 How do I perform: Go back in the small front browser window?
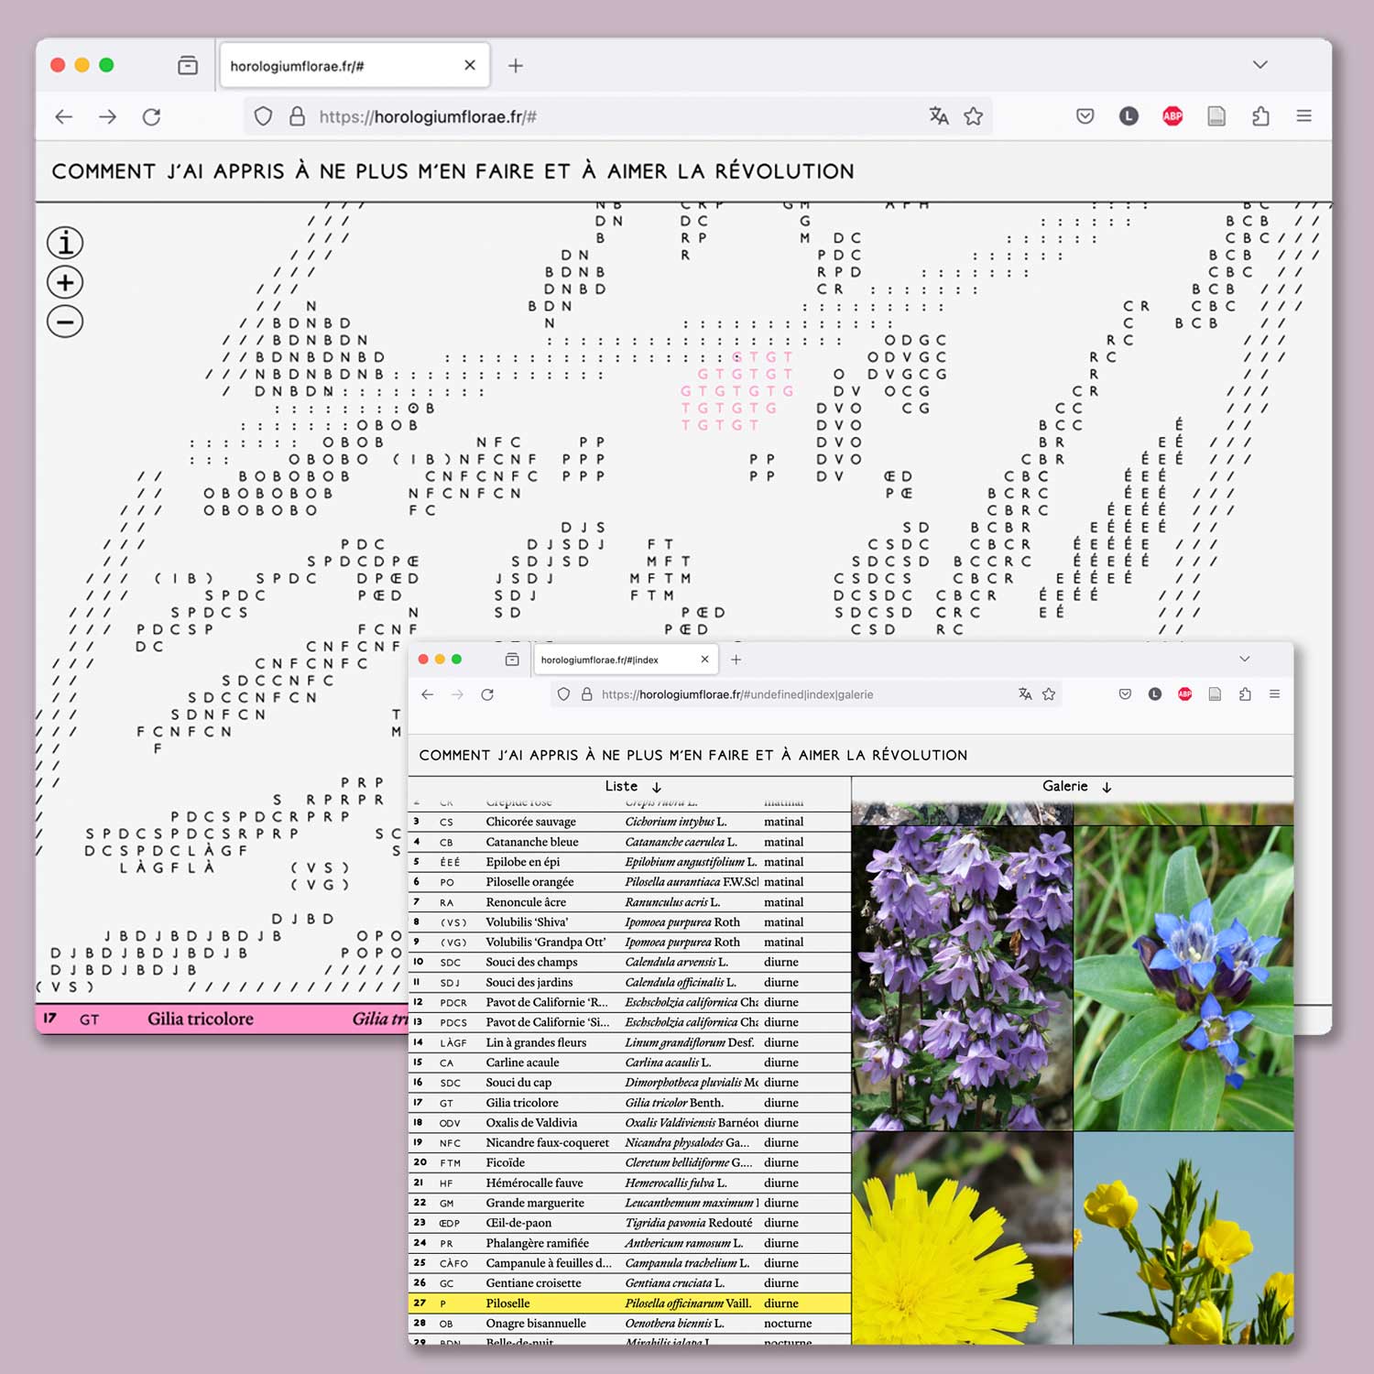click(428, 694)
